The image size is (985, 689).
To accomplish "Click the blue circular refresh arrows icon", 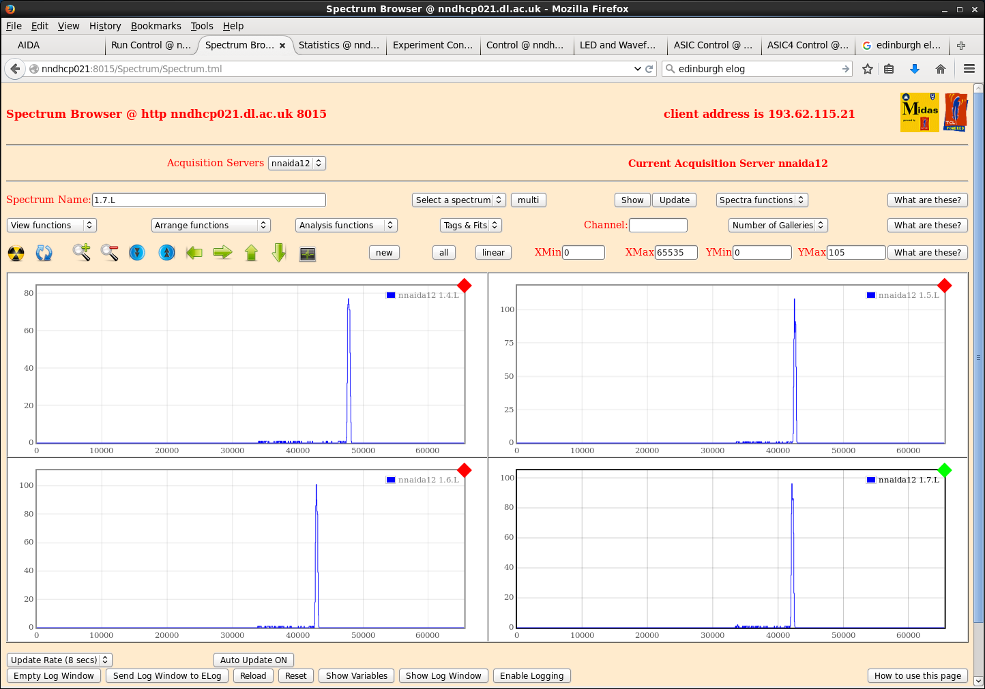I will (44, 253).
